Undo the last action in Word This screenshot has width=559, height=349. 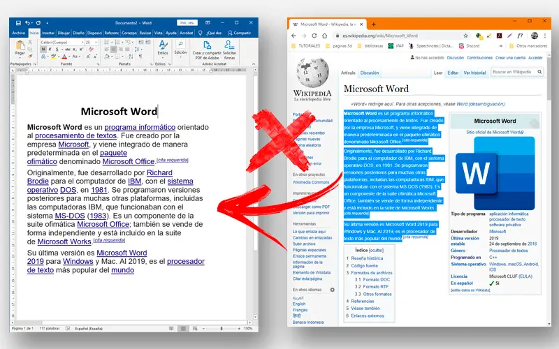[x=27, y=23]
